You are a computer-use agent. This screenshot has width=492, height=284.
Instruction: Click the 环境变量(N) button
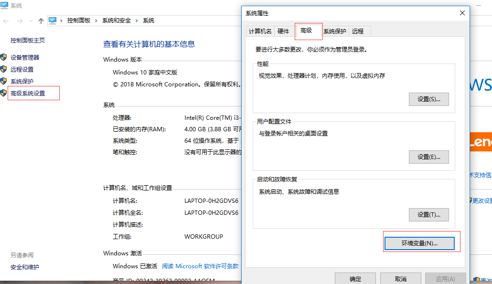(x=419, y=242)
